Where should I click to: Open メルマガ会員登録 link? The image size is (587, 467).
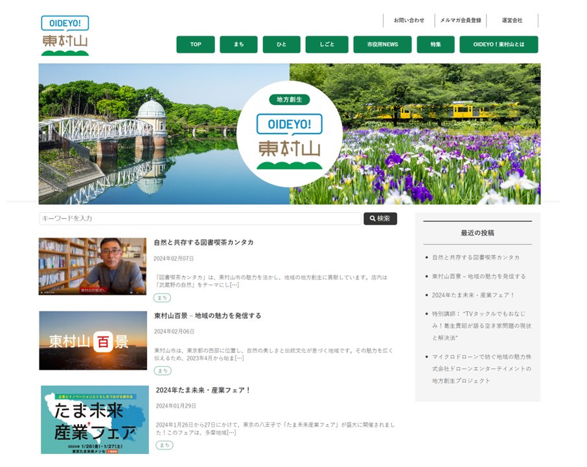point(460,21)
